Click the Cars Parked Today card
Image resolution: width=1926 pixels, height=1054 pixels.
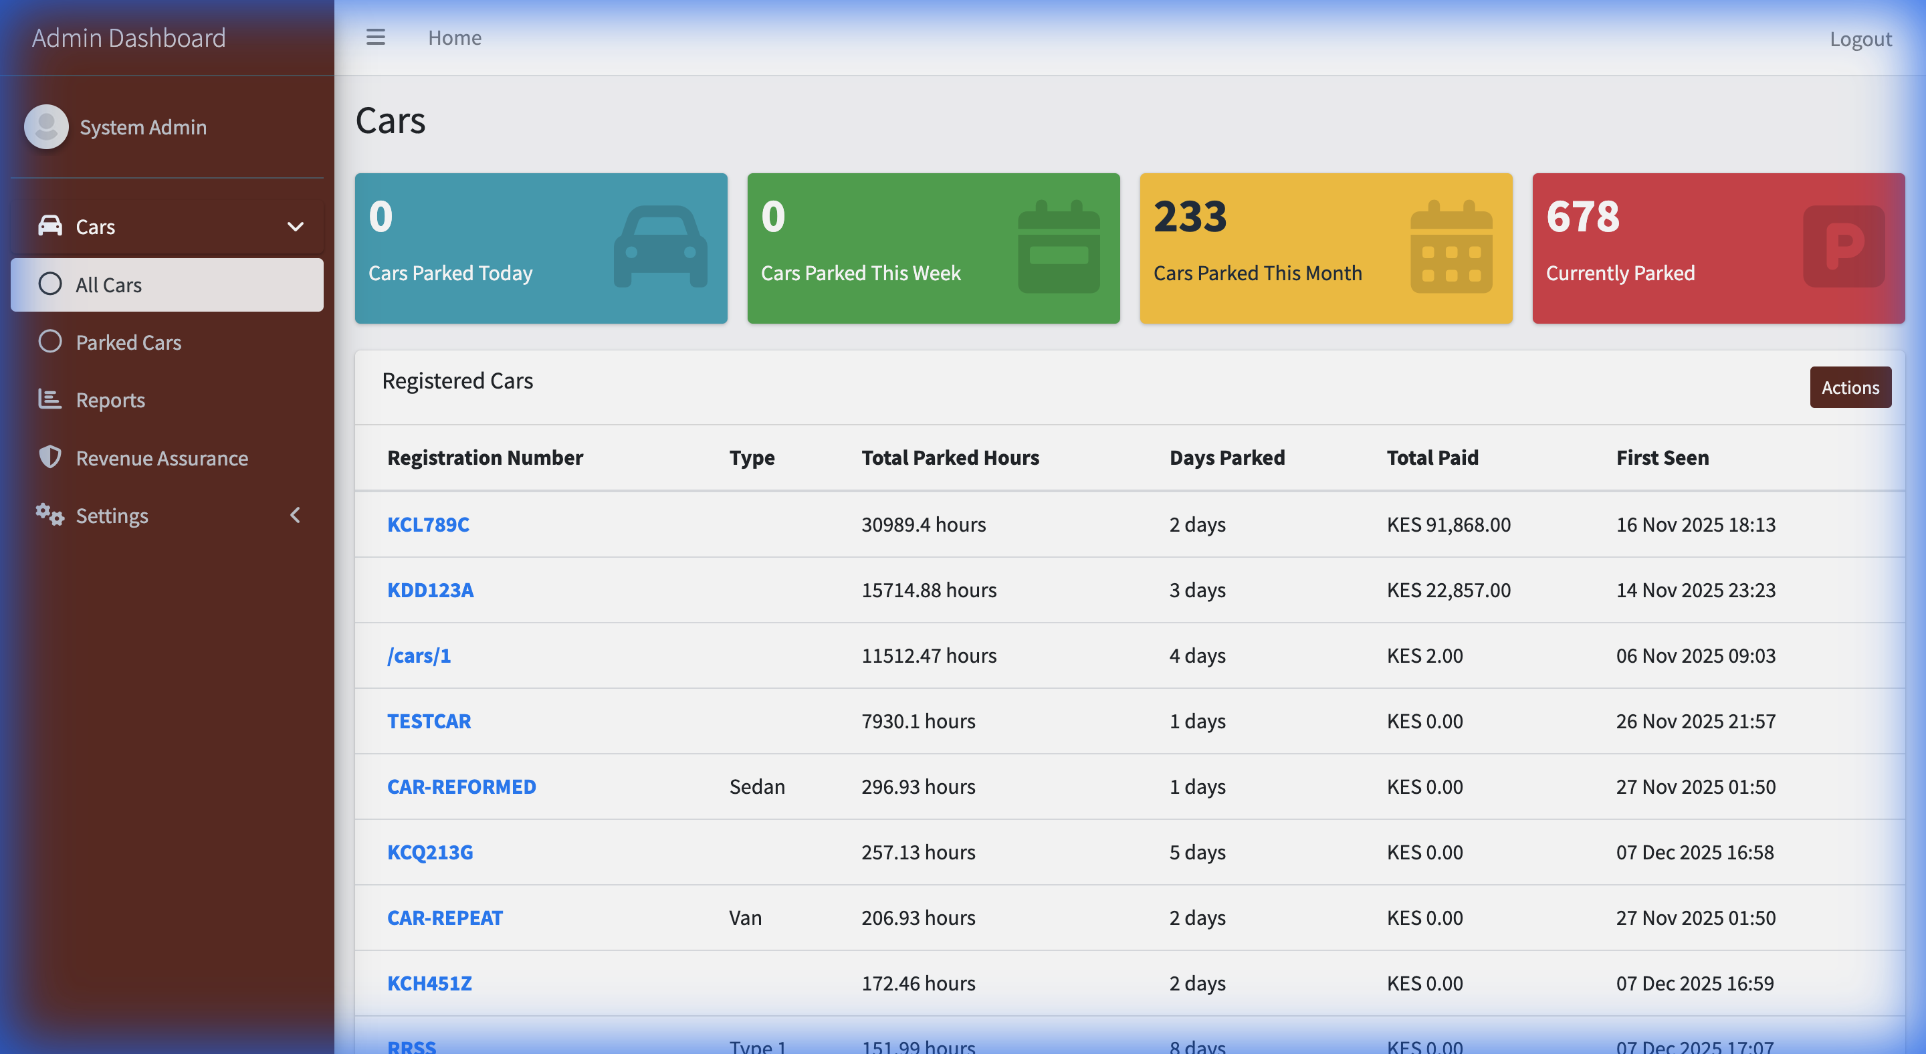(x=540, y=248)
